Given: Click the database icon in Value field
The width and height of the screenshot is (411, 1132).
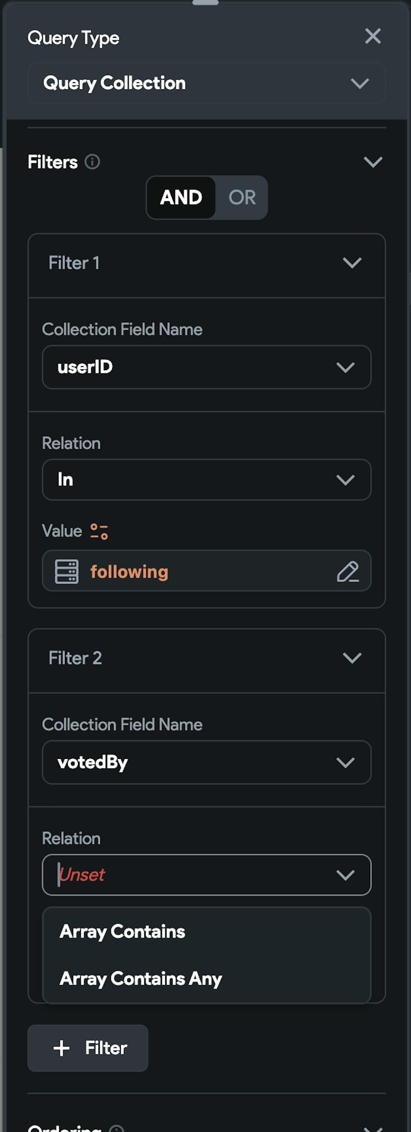Looking at the screenshot, I should 67,571.
